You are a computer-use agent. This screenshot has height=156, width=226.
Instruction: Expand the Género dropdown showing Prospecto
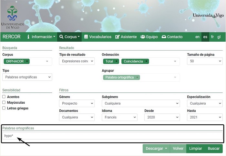(x=77, y=104)
